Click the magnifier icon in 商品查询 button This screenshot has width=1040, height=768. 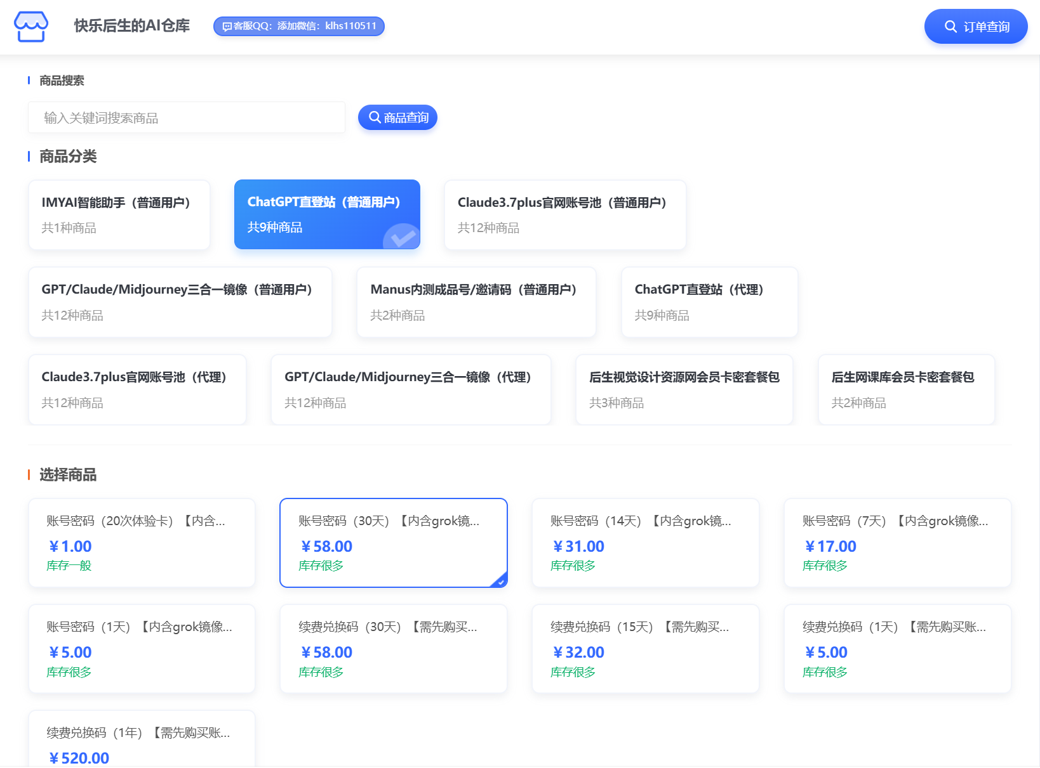375,117
